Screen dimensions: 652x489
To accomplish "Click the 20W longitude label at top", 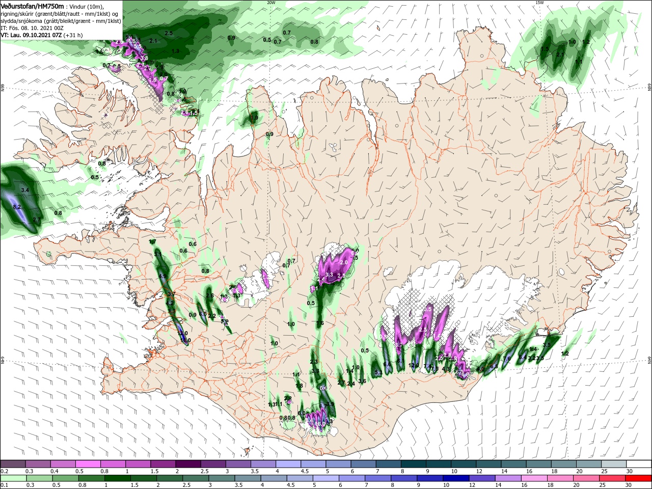I will [x=271, y=3].
